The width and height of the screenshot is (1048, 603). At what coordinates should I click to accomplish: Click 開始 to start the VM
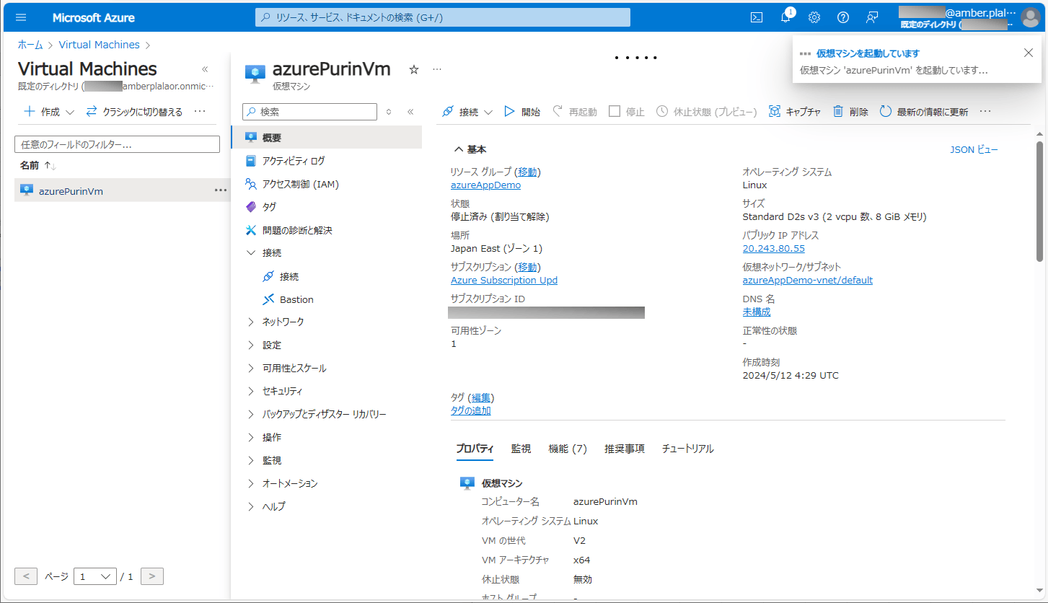click(x=522, y=112)
